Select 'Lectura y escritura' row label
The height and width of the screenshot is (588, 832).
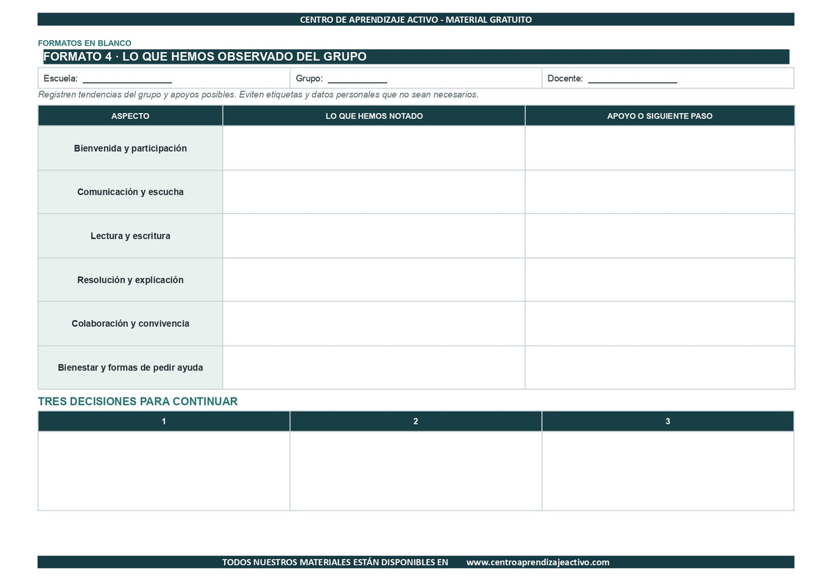tap(130, 236)
